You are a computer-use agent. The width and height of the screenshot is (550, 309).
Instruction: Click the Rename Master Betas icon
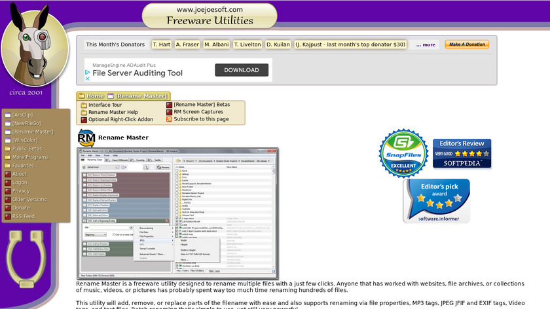(x=169, y=105)
